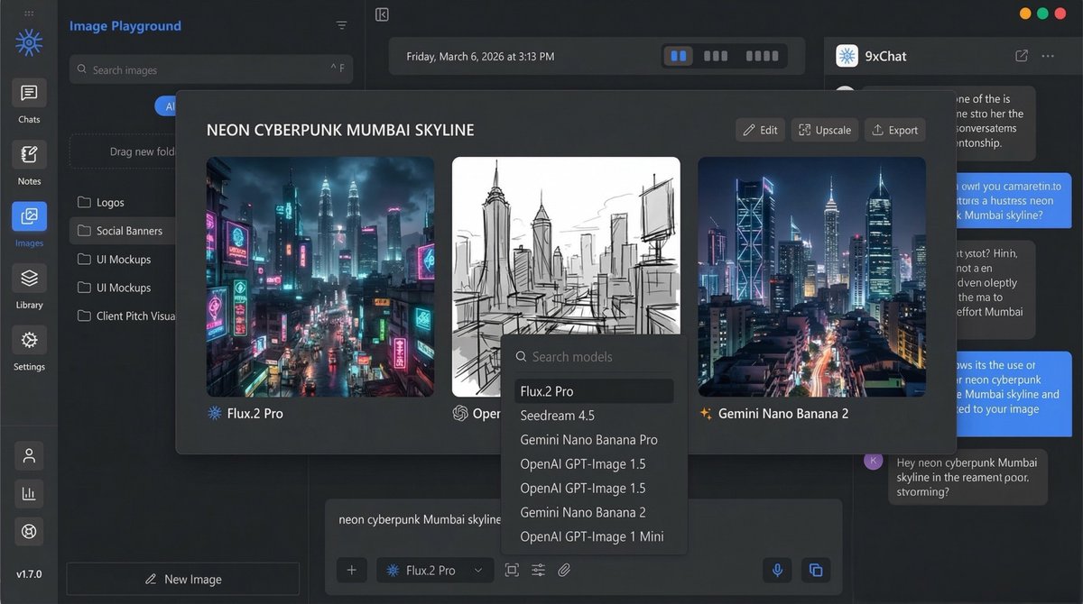This screenshot has width=1083, height=604.
Task: Click the app logo at the sidebar top
Action: (29, 41)
